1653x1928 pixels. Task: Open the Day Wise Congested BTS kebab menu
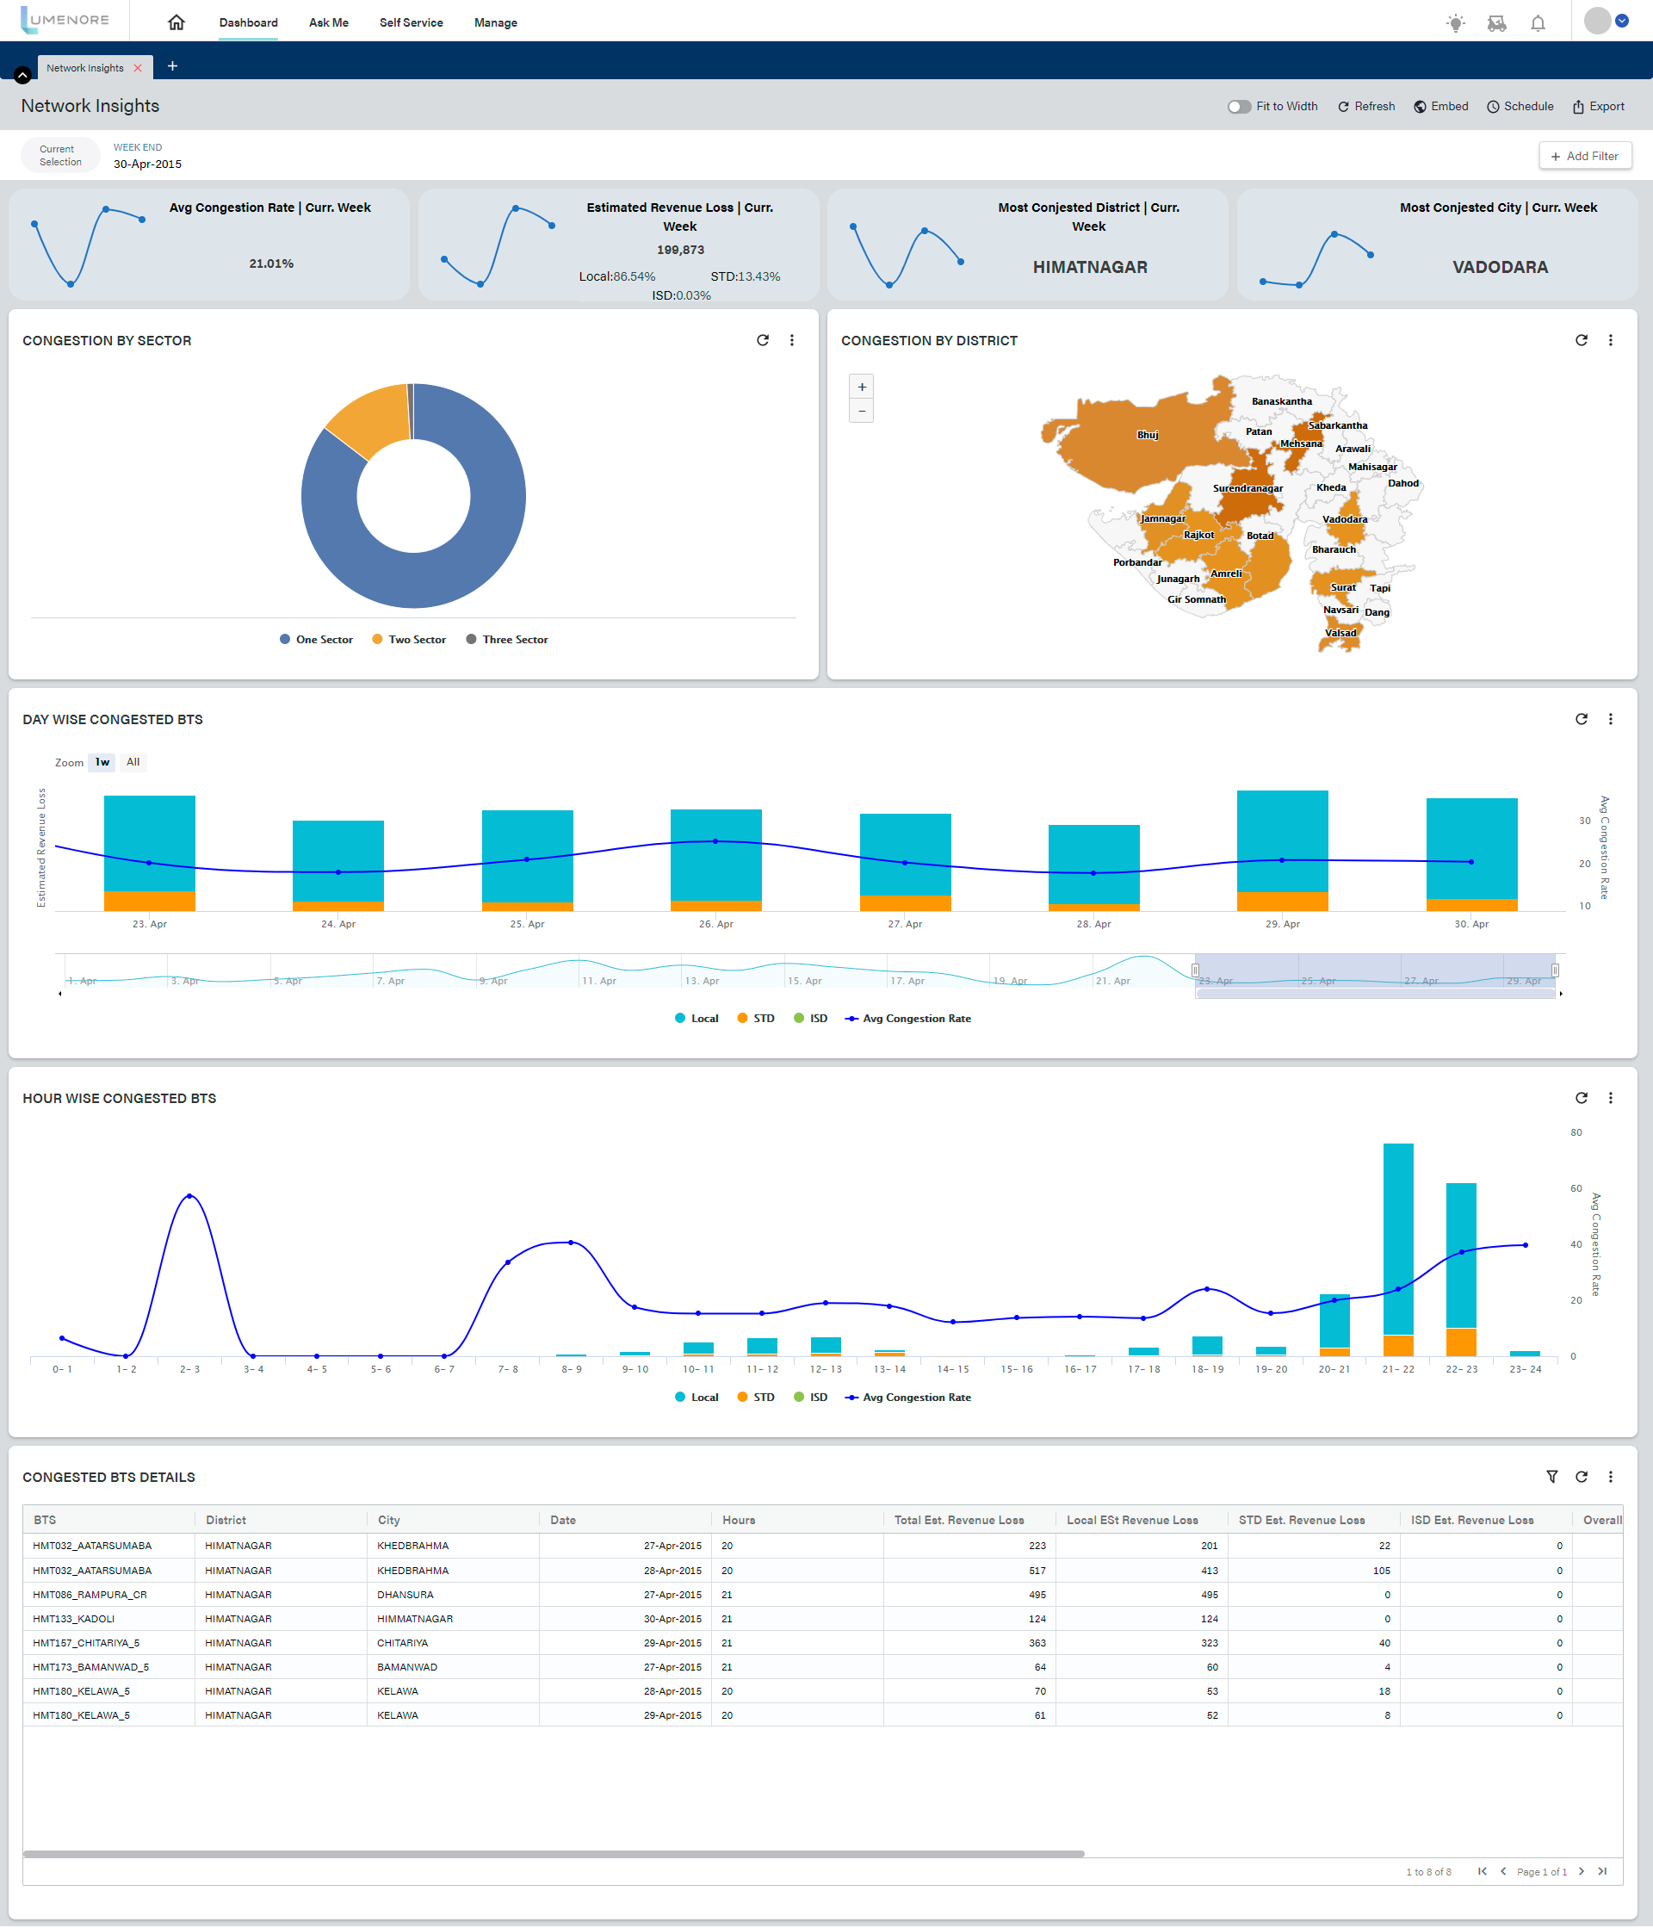click(x=1610, y=719)
